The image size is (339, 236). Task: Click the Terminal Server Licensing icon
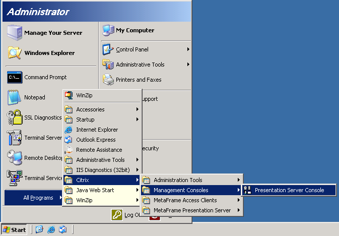(14, 138)
